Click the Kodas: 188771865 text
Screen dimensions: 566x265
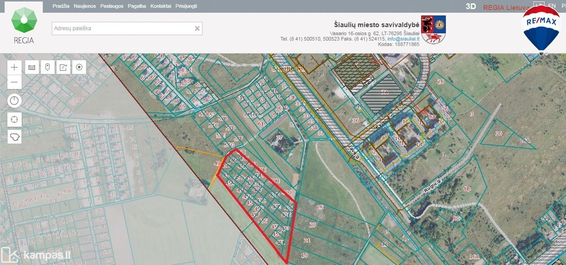(399, 44)
